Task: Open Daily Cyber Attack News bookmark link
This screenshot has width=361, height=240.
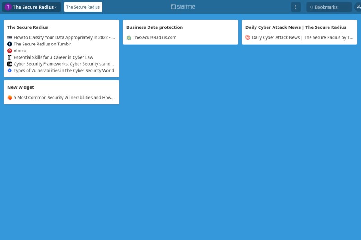Action: [302, 37]
